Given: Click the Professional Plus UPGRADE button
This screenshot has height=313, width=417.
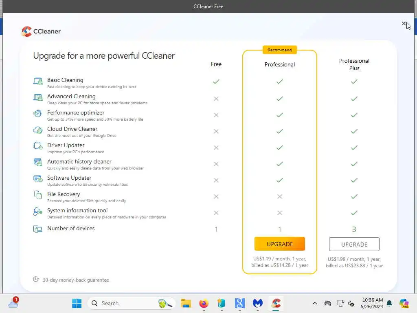Looking at the screenshot, I should (354, 244).
